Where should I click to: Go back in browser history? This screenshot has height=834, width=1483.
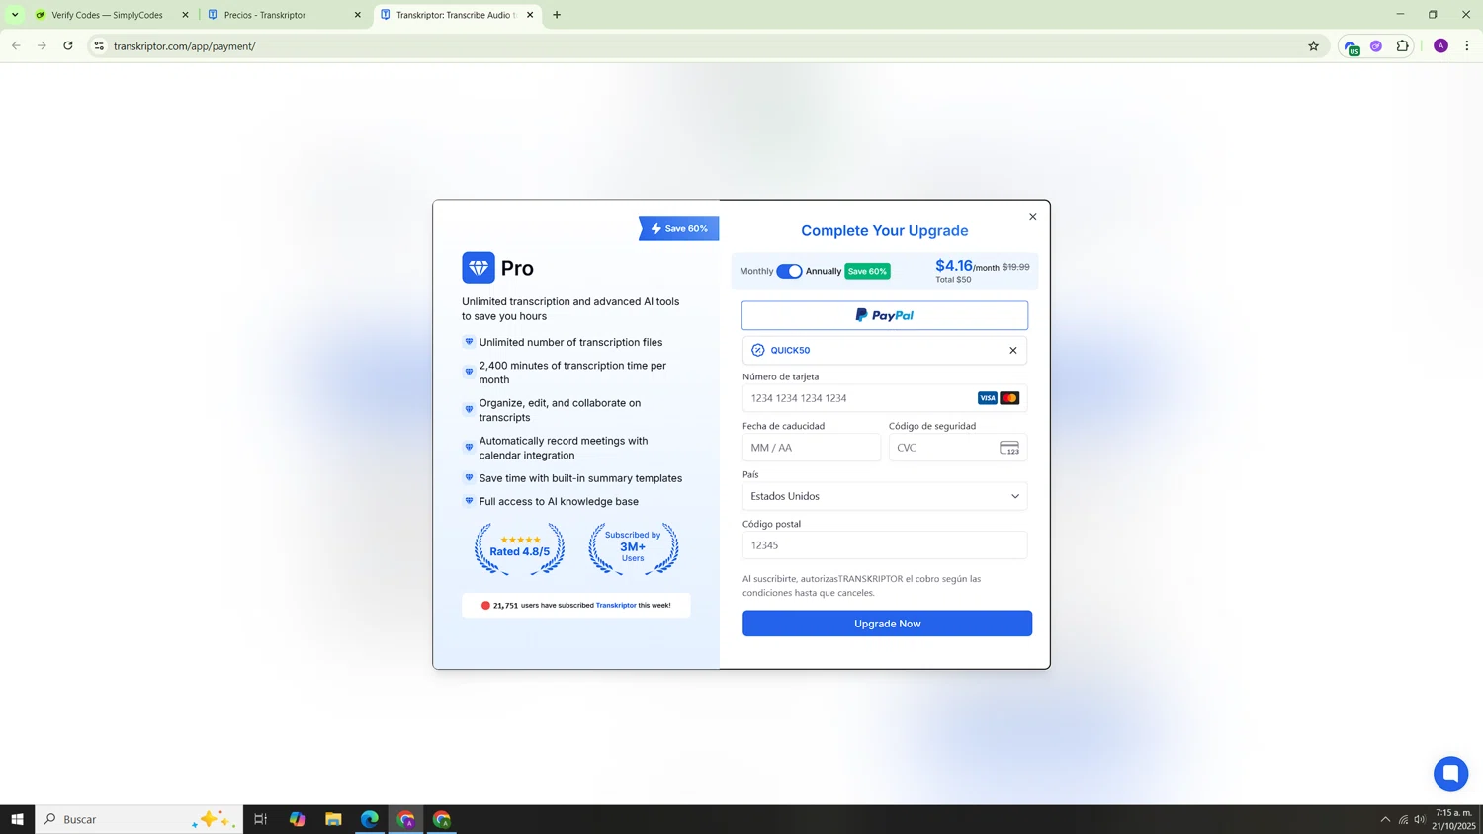point(16,45)
